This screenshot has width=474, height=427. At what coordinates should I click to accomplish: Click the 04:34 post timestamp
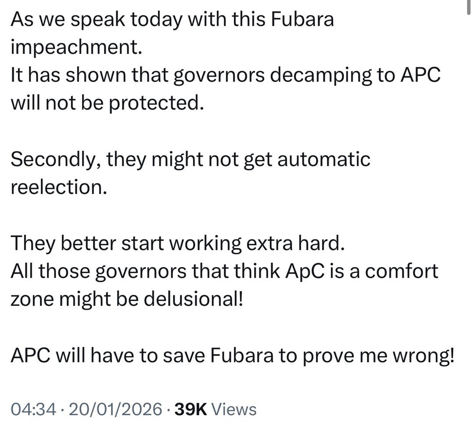pos(33,409)
